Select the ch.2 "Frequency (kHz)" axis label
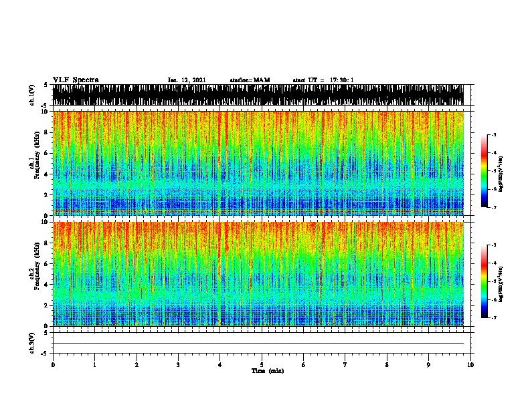530x409 pixels. coord(37,266)
